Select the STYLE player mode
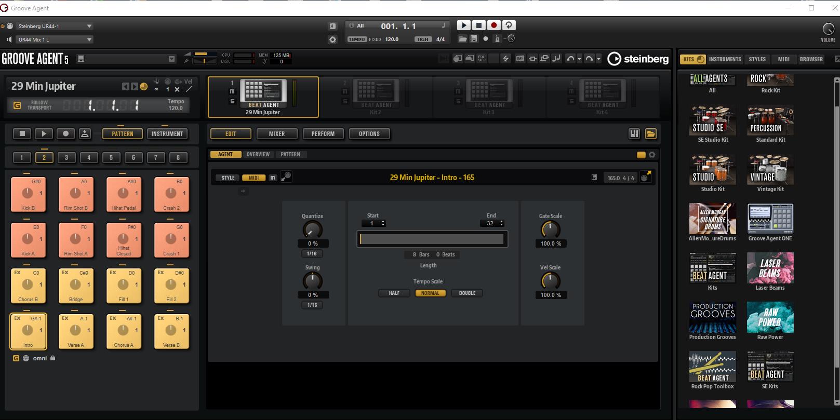This screenshot has width=840, height=420. 228,178
